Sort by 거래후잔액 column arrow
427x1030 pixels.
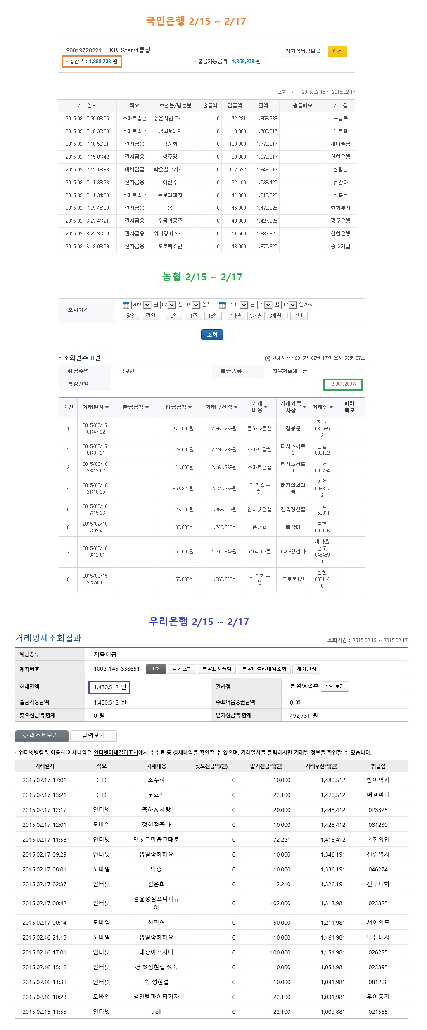coord(236,407)
